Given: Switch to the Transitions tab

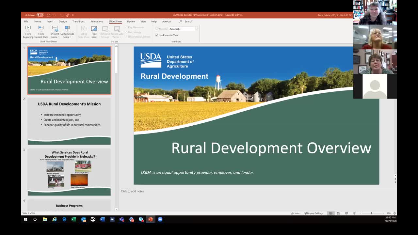Looking at the screenshot, I should pyautogui.click(x=78, y=22).
